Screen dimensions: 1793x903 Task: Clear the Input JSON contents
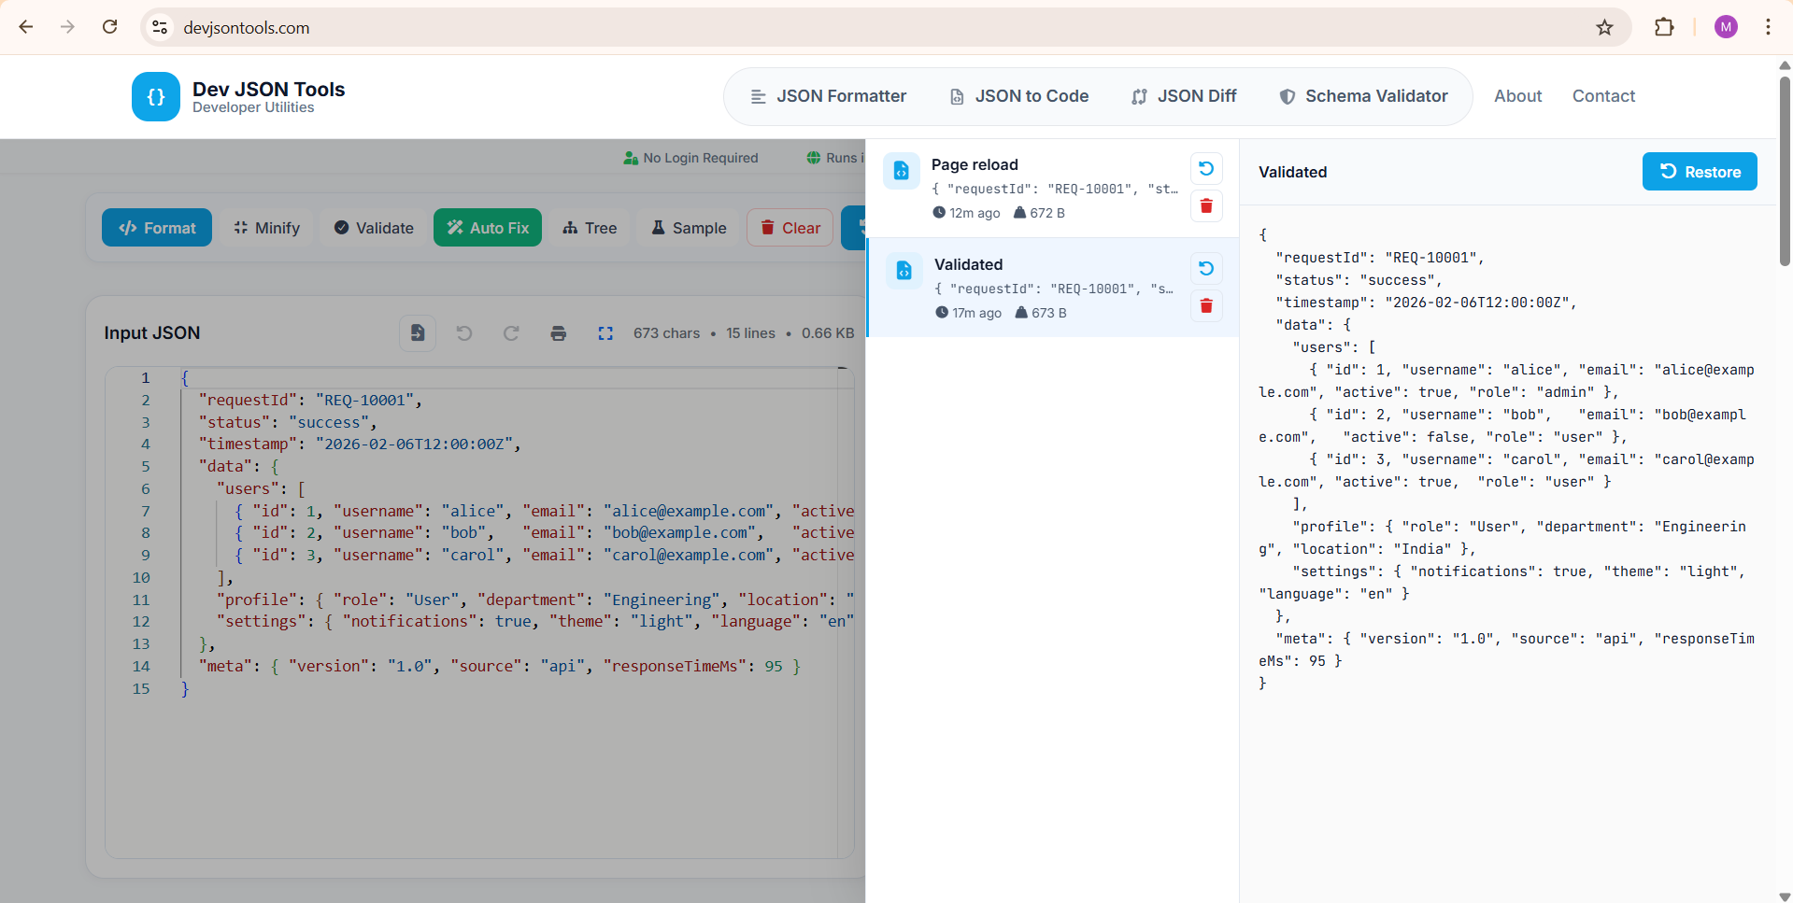[x=790, y=227]
